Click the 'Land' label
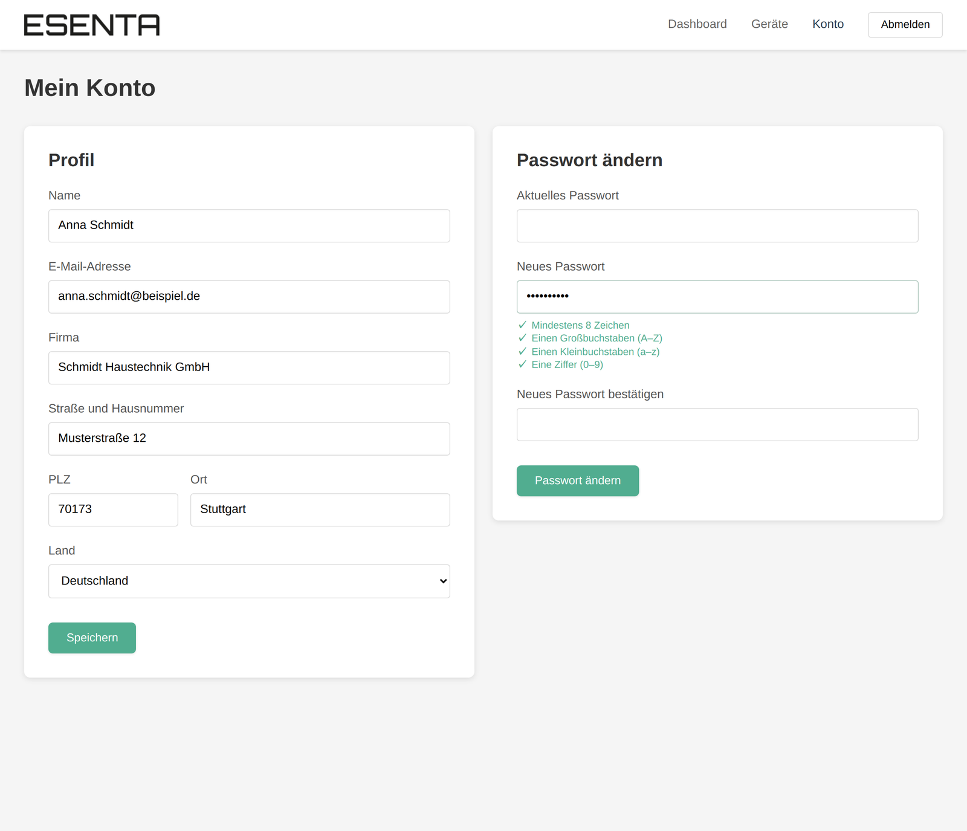This screenshot has height=831, width=967. click(62, 551)
